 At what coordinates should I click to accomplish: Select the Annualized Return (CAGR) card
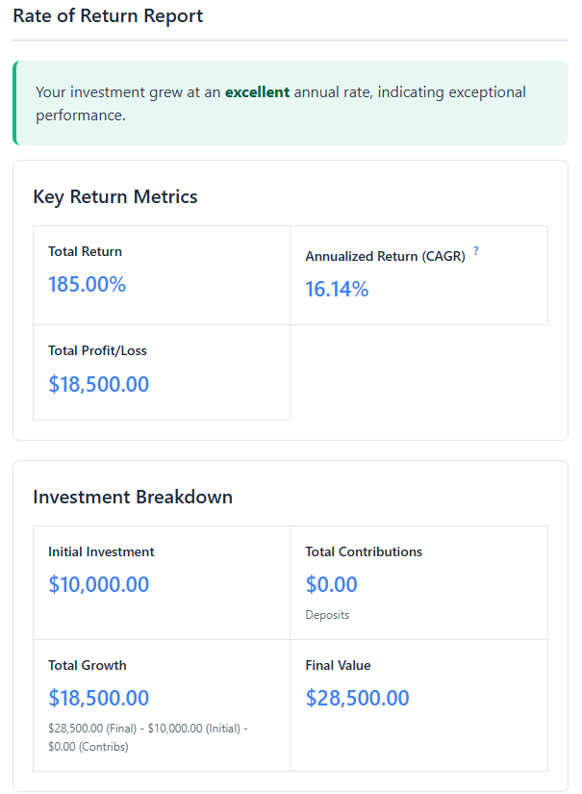pos(418,274)
